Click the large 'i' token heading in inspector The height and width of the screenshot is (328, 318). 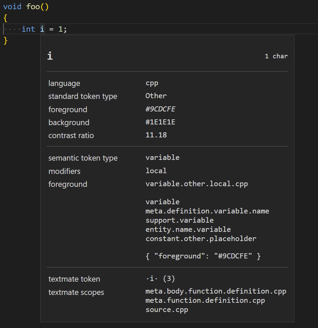point(50,56)
